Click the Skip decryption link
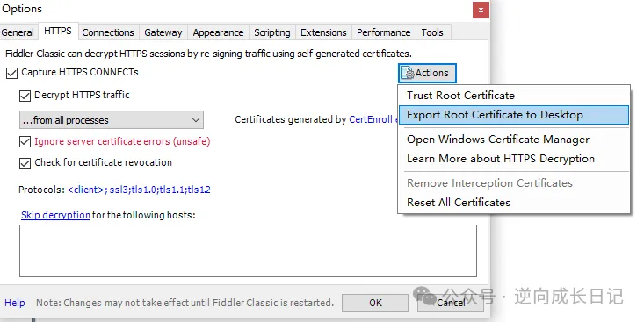The image size is (644, 322). (x=55, y=215)
